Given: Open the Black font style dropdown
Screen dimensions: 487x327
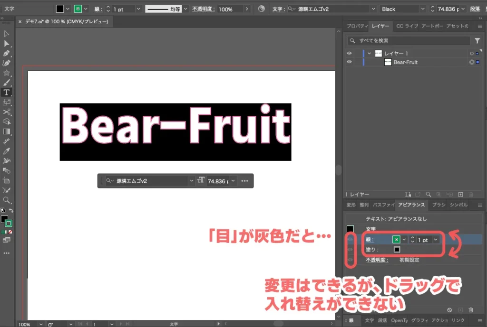Looking at the screenshot, I should pyautogui.click(x=422, y=9).
